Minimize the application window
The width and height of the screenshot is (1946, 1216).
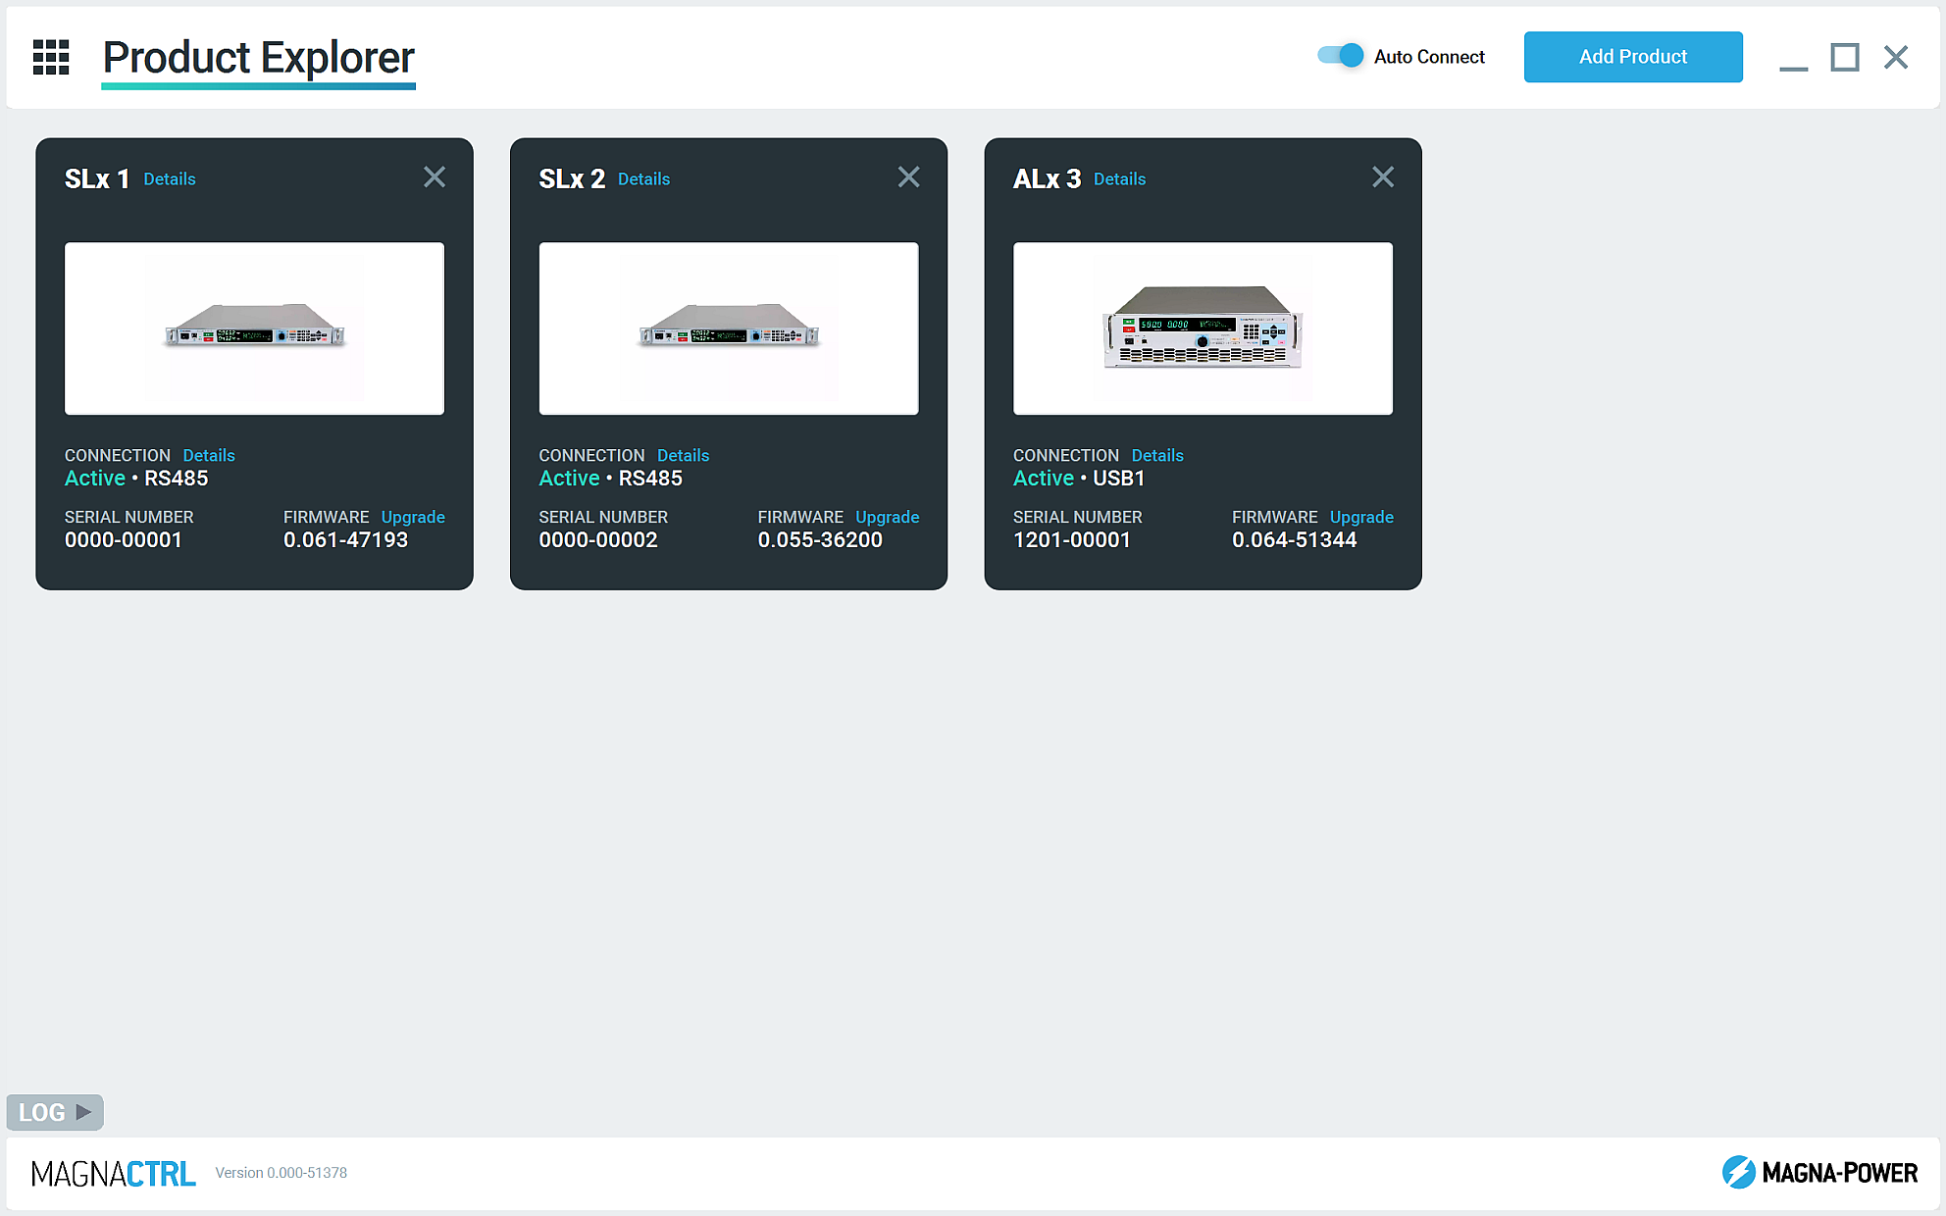[x=1793, y=66]
